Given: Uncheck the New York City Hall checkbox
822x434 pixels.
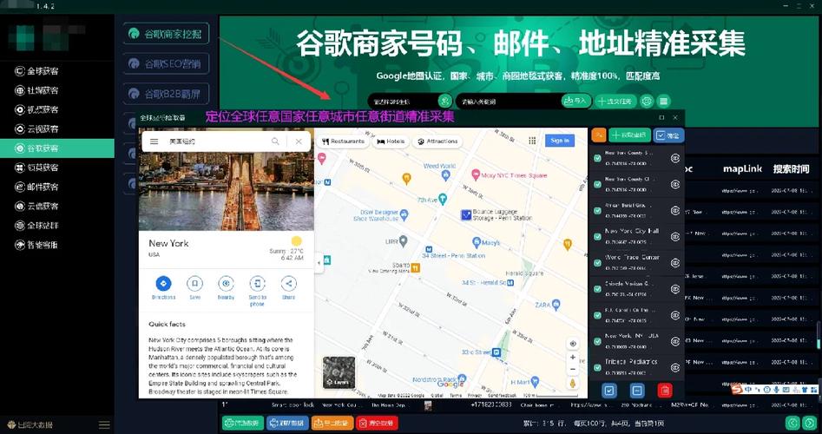Looking at the screenshot, I should [597, 236].
